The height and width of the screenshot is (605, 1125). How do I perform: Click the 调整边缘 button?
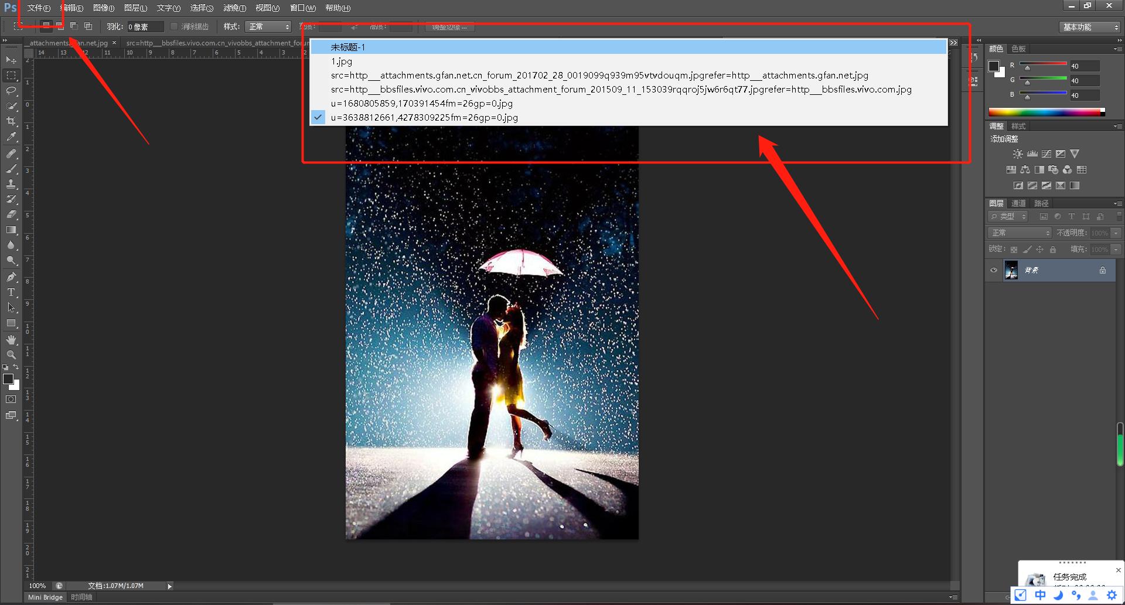click(449, 27)
